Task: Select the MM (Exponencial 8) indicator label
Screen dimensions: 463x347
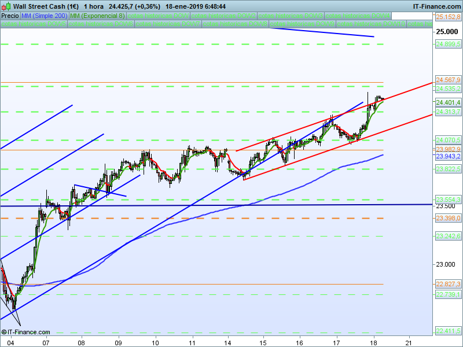Action: click(x=97, y=16)
